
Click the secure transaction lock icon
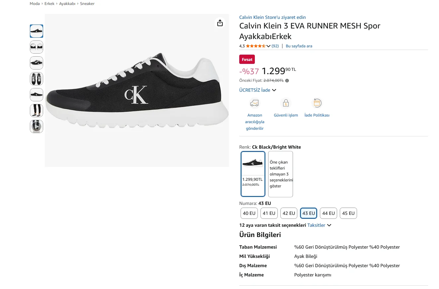285,103
